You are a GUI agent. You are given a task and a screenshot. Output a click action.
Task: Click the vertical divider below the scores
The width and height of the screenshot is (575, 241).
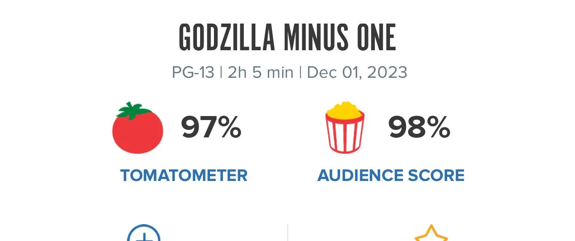[287, 233]
